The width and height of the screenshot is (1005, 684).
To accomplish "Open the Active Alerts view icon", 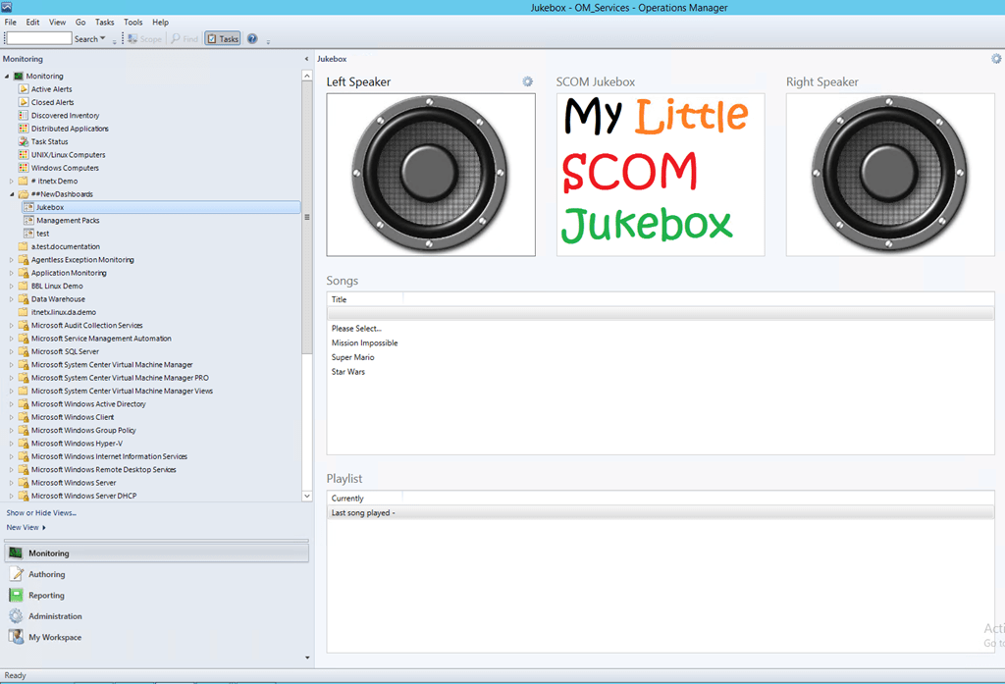I will click(24, 89).
